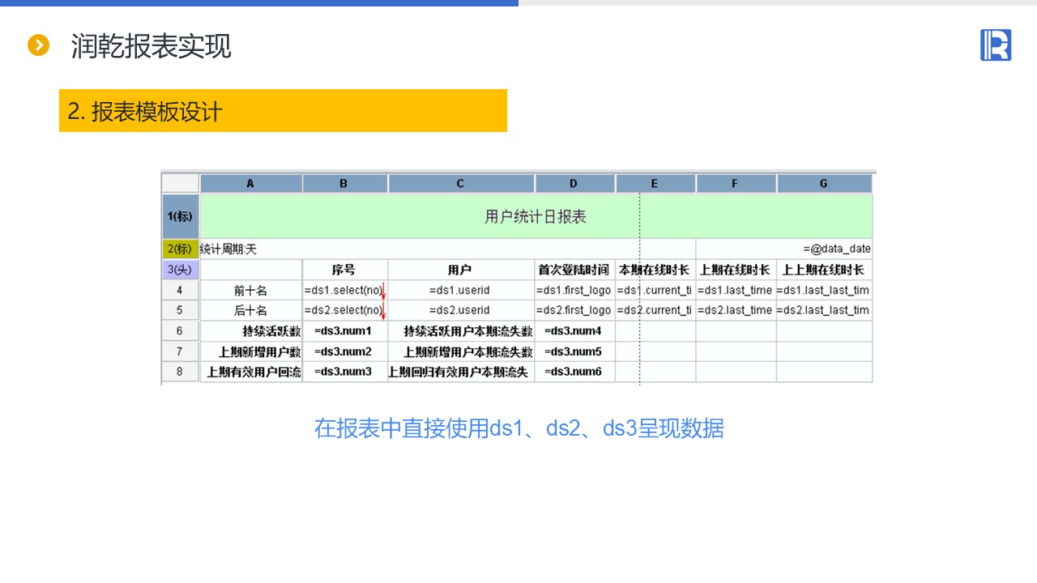Image resolution: width=1037 pixels, height=583 pixels.
Task: Click the =ds1.first_logo cell
Action: 575,290
